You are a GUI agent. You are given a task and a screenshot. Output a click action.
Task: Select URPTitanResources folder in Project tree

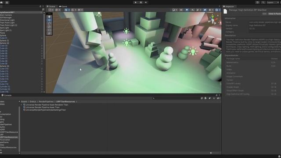tap(9, 137)
